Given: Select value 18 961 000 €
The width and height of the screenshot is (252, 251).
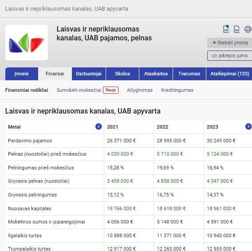Looking at the screenshot, I should coord(221,208).
